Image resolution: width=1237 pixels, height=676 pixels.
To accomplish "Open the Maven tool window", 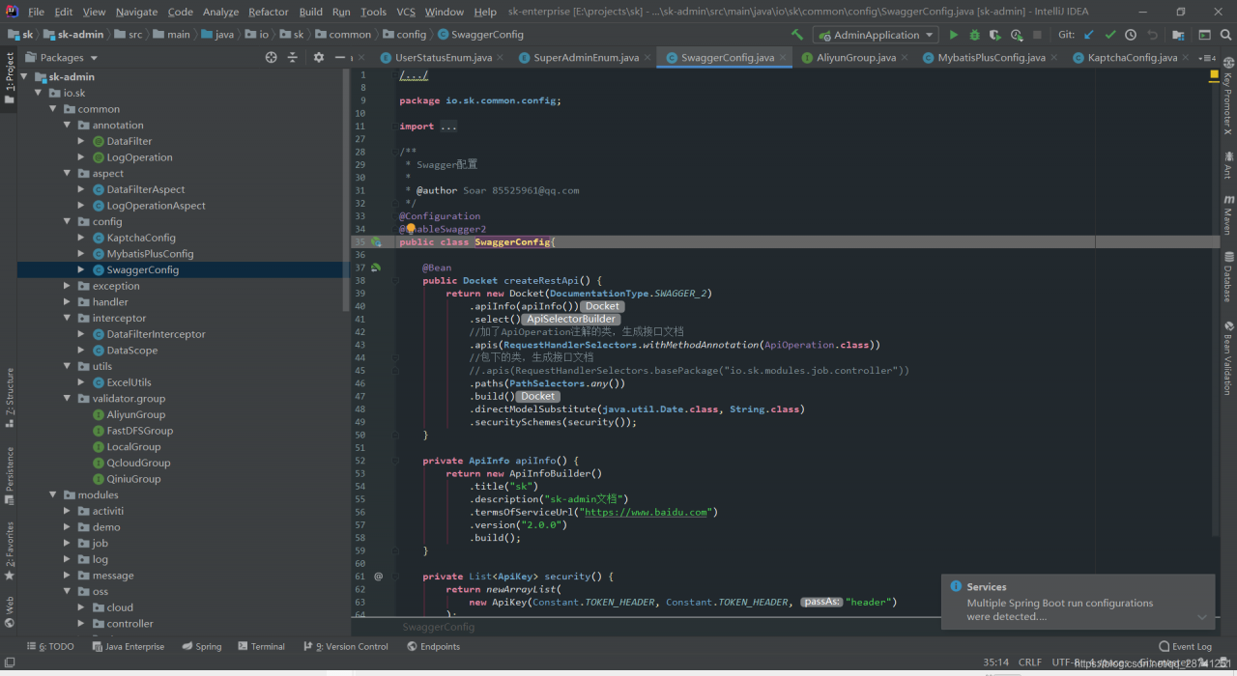I will (1227, 213).
